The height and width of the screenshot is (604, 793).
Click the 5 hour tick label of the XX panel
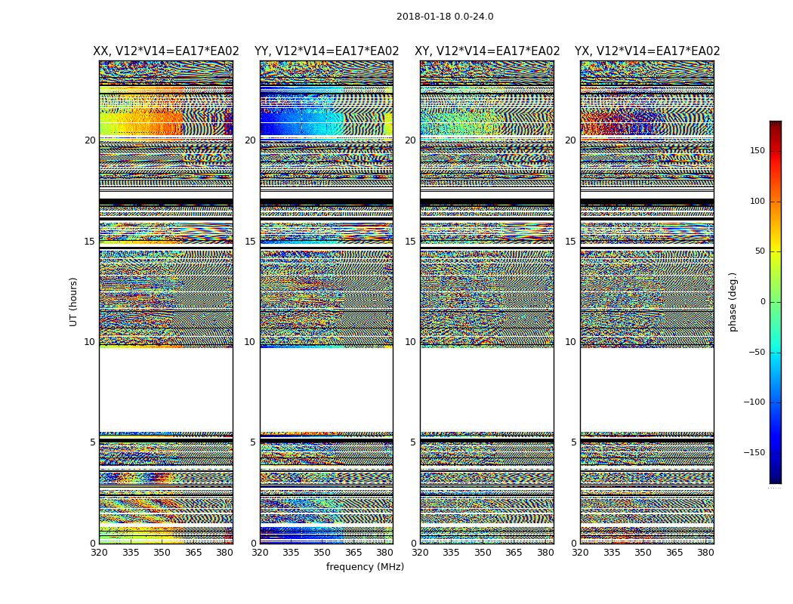93,442
